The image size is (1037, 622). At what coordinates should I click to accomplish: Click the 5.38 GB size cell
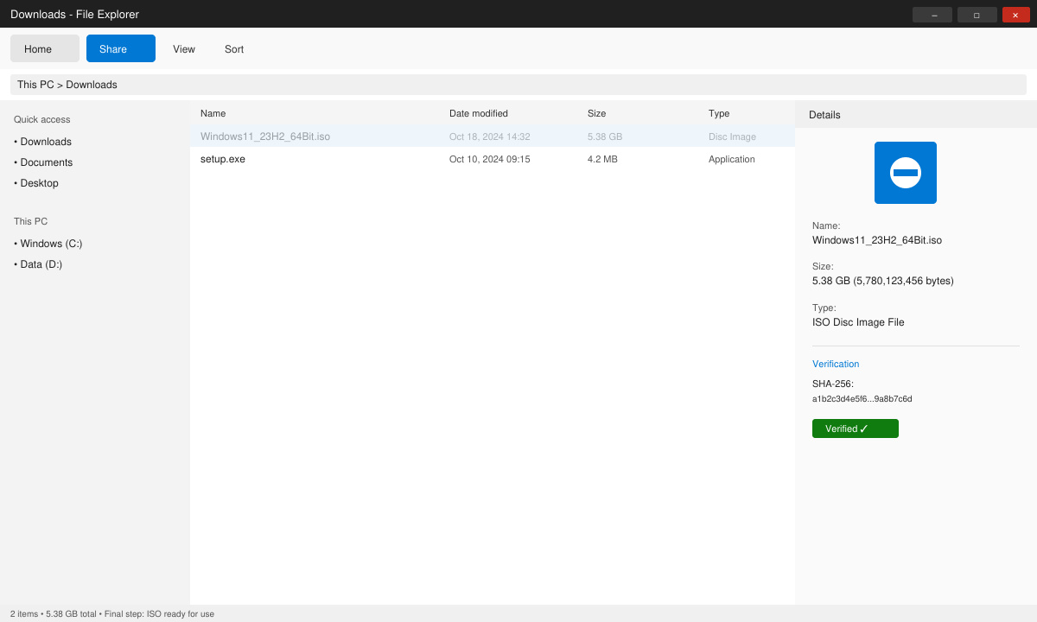[605, 136]
